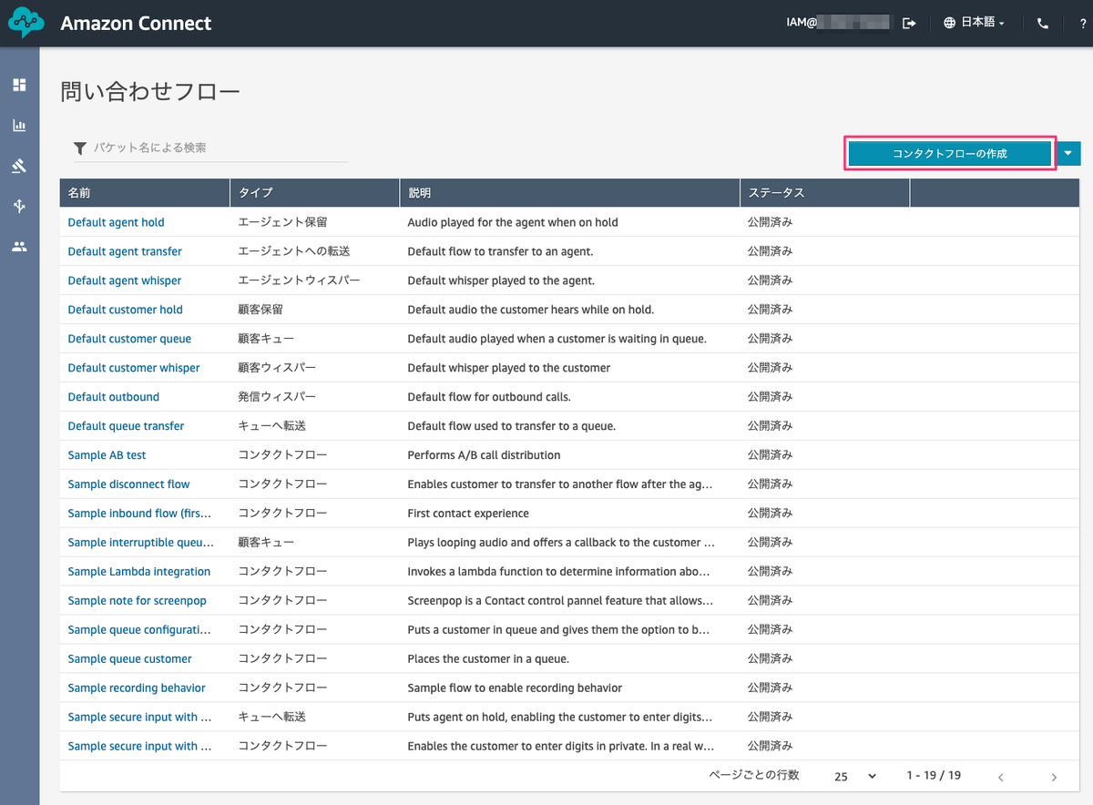Open Default outbound flow

113,397
